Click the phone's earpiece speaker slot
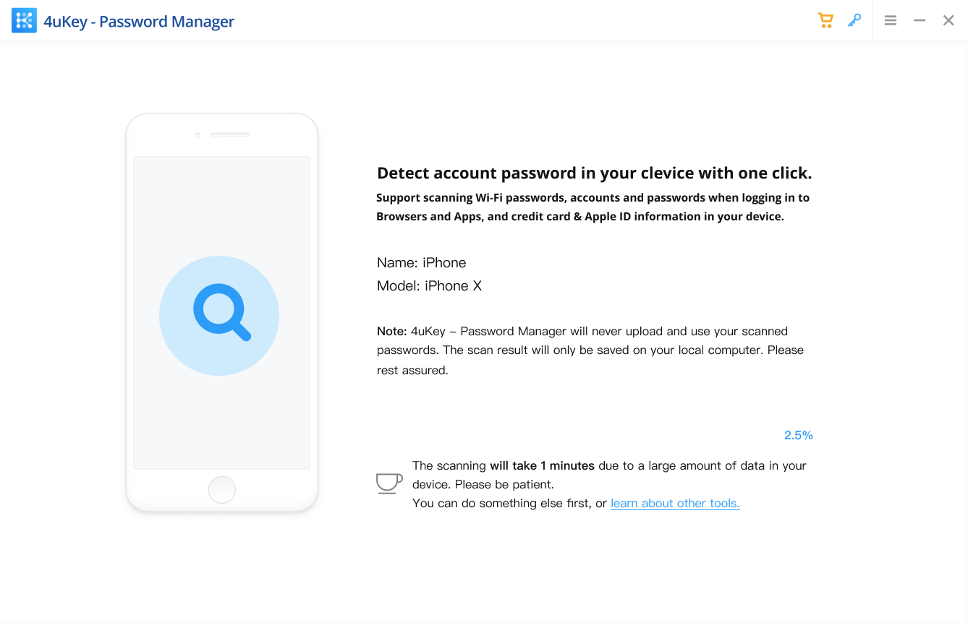This screenshot has height=625, width=968. coord(229,135)
